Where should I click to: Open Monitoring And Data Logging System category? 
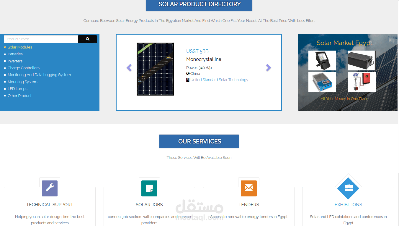pyautogui.click(x=39, y=75)
